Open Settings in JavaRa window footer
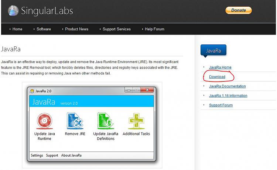This screenshot has width=277, height=170. 37,155
